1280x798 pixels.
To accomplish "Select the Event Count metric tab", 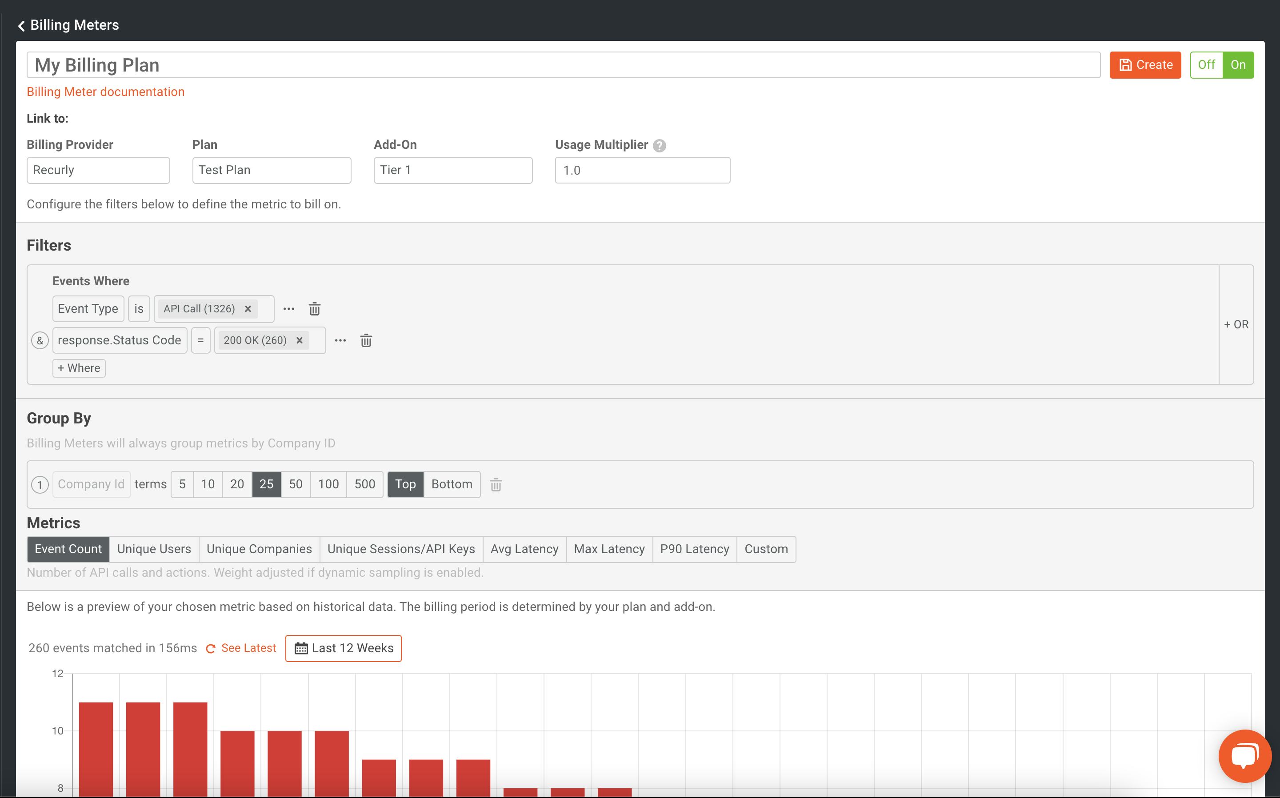I will click(x=68, y=550).
